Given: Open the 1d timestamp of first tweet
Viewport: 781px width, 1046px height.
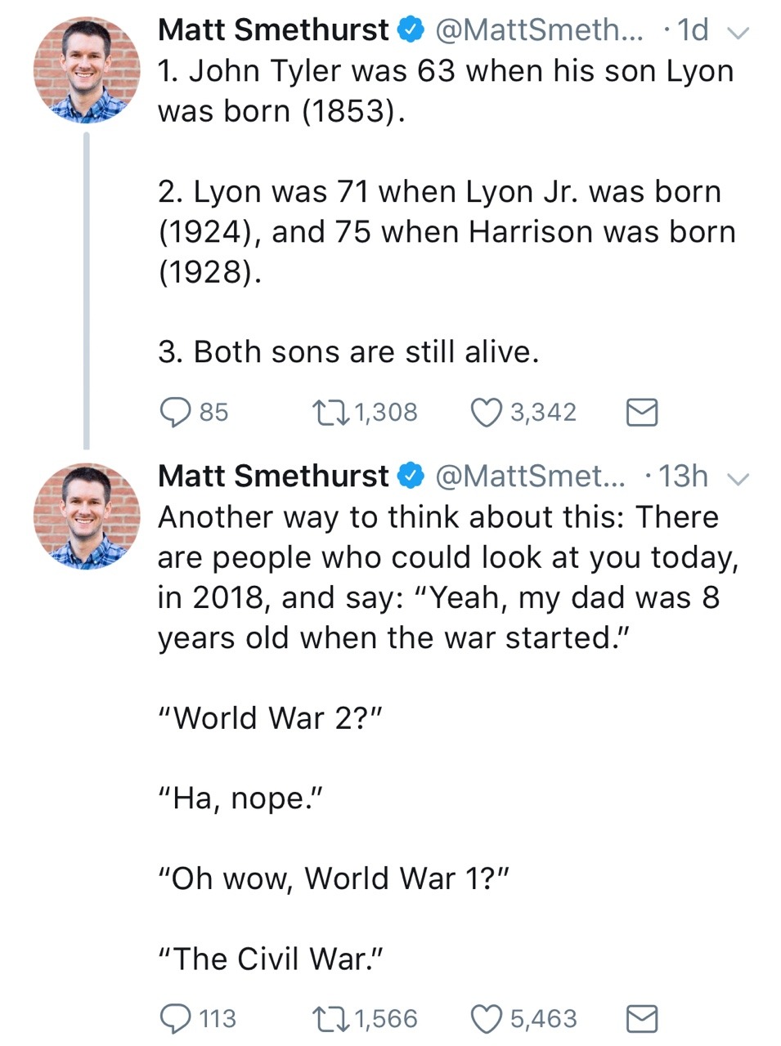Looking at the screenshot, I should (x=692, y=30).
